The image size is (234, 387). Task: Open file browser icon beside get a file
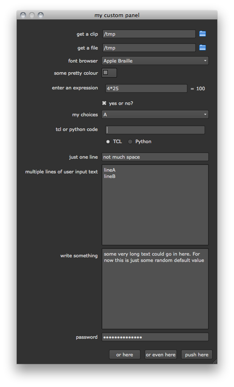click(203, 47)
